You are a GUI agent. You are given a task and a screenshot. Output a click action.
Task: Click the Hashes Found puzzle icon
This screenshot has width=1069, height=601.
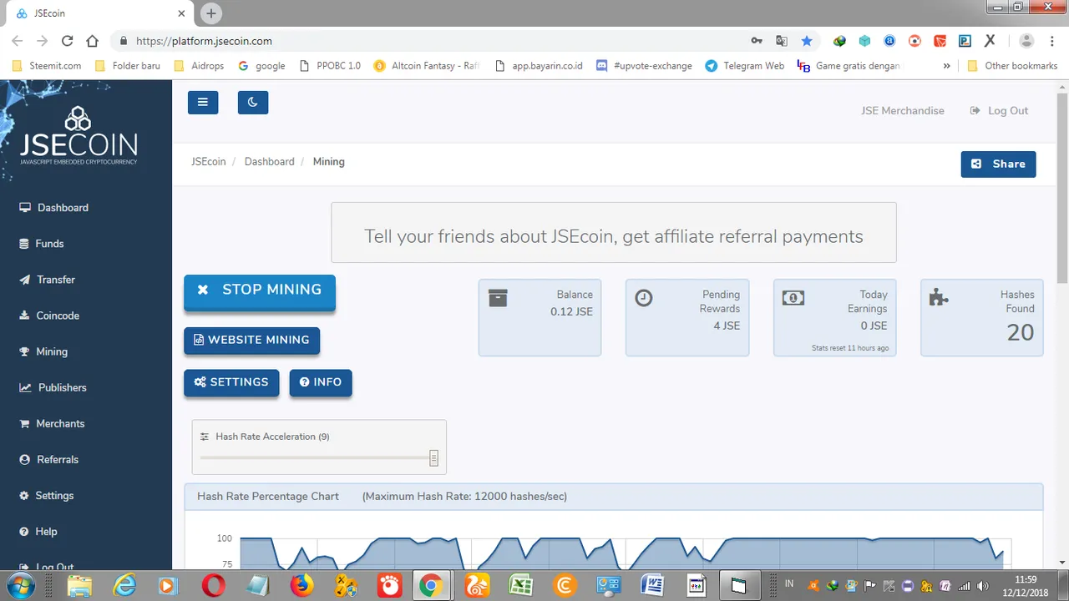(939, 297)
